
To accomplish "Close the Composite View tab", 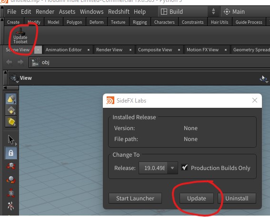I will pyautogui.click(x=179, y=50).
